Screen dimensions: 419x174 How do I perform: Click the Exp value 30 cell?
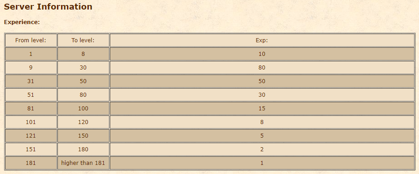pos(262,95)
